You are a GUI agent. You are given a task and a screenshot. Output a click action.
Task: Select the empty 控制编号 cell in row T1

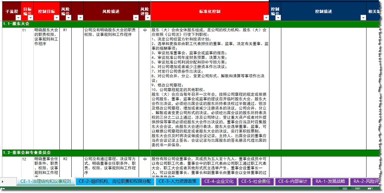pos(275,88)
